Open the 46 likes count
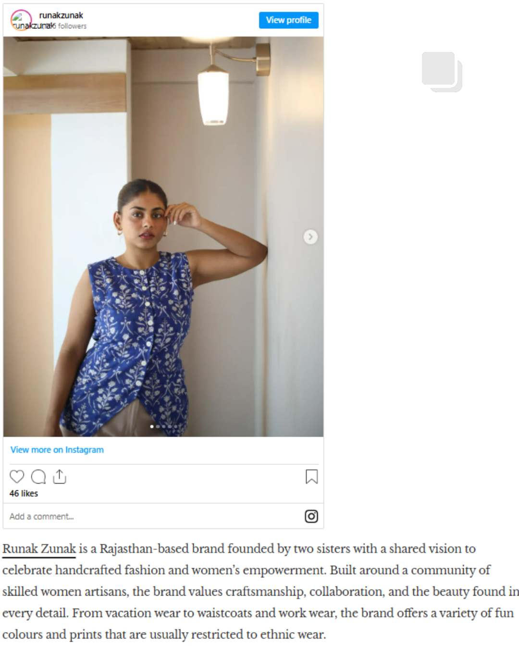The image size is (519, 649). coord(24,493)
